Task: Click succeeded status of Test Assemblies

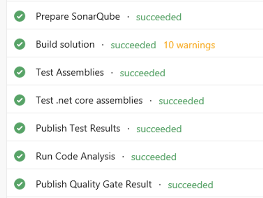Action: (142, 73)
